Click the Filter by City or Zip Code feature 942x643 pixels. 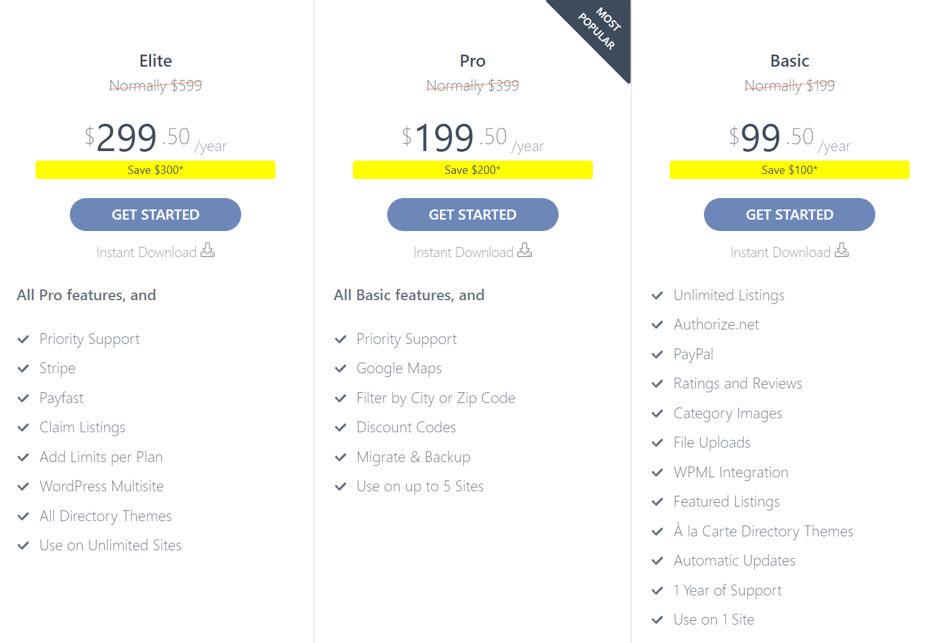[x=435, y=398]
